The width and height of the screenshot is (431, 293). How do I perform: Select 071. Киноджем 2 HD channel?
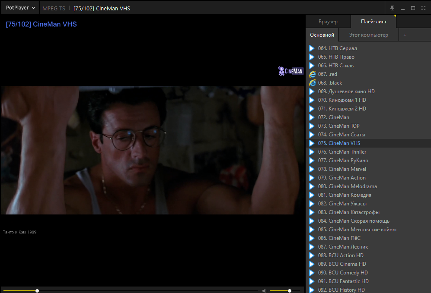[342, 109]
